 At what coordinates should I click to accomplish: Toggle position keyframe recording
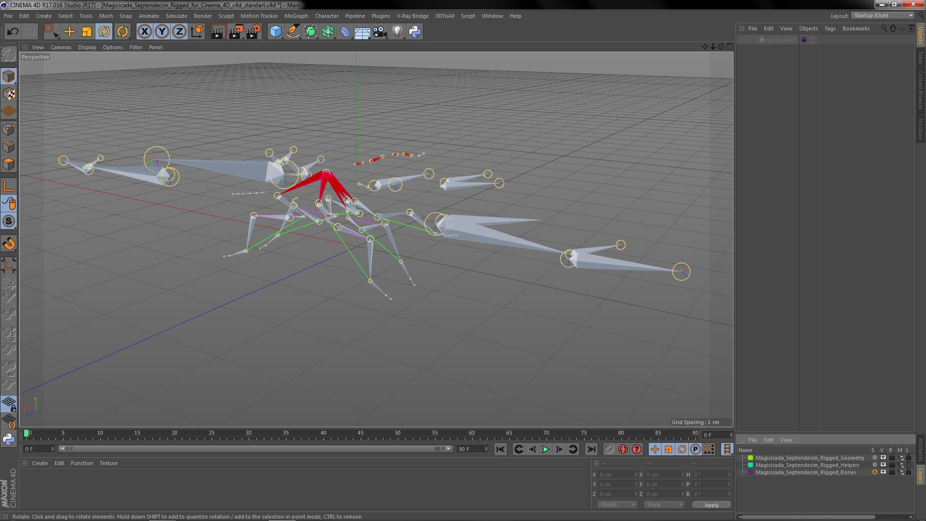(654, 449)
